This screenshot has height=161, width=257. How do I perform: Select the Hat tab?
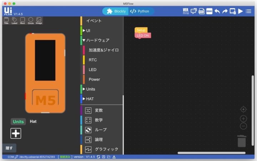point(33,121)
